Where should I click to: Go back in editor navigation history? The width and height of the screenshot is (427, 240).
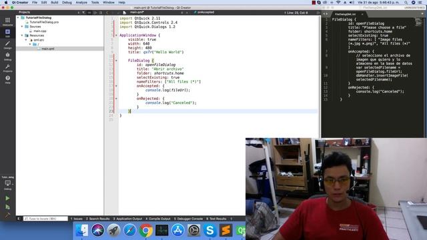(107, 13)
